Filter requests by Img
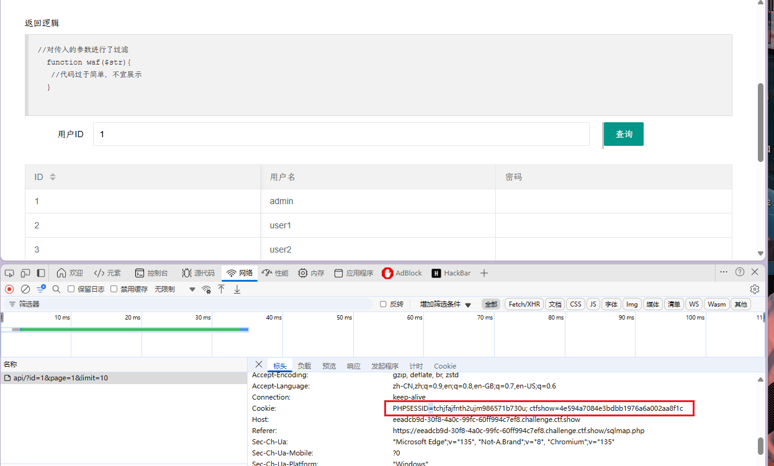Viewport: 774px width, 466px height. pyautogui.click(x=632, y=304)
